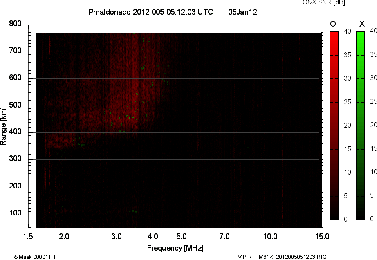Image resolution: width=377 pixels, height=260 pixels.
Task: Click the file name 'VIPIR PM91K_2012005051203.RIQ'
Action: pos(282,257)
